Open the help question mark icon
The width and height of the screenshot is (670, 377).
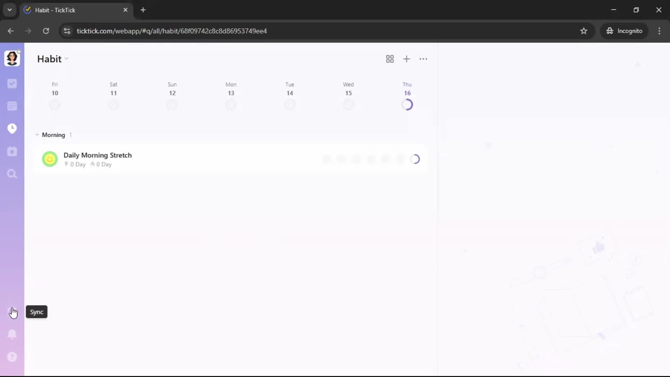(x=12, y=357)
